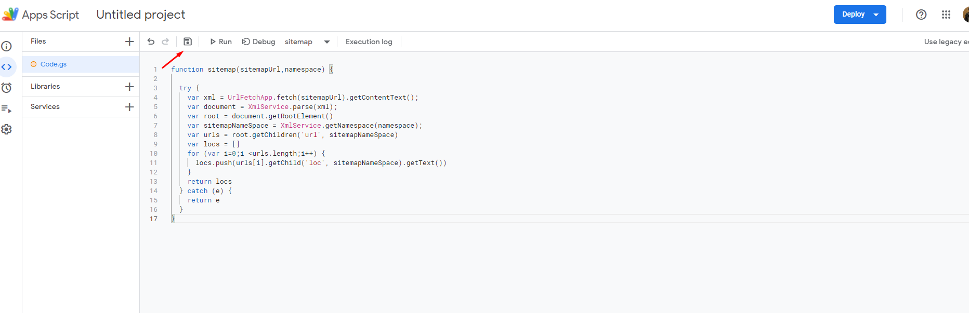The image size is (969, 313).
Task: Run the sitemap function
Action: coord(220,42)
